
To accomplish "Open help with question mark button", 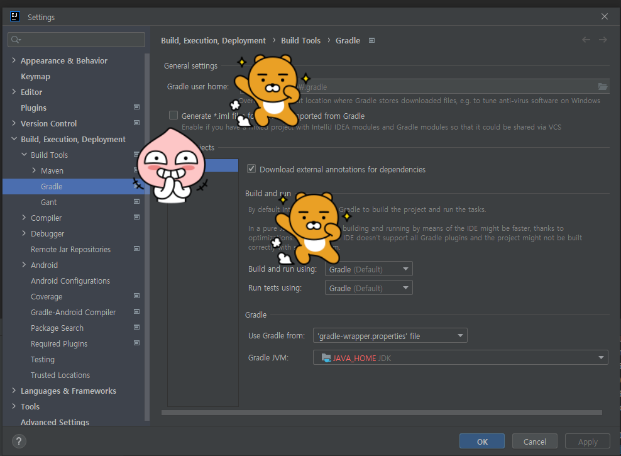I will click(19, 441).
